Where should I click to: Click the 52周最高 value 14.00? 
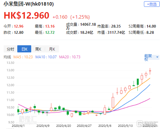(151, 26)
